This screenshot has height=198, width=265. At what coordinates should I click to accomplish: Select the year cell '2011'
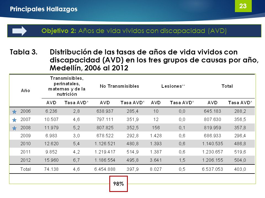25,152
